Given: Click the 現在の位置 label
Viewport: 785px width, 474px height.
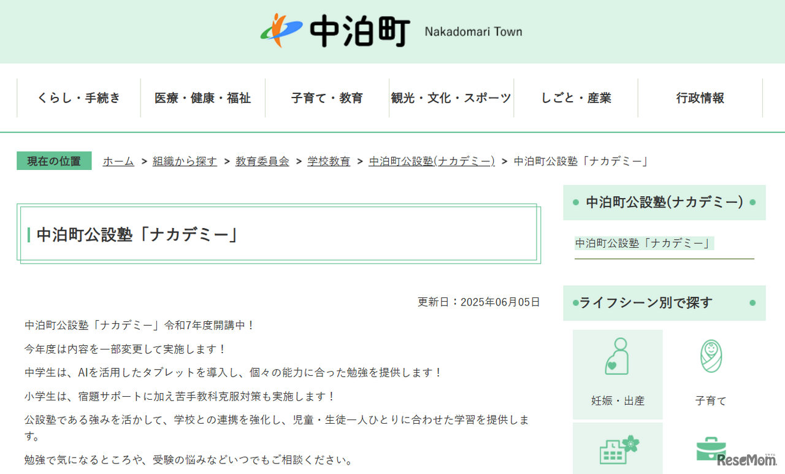Looking at the screenshot, I should (54, 161).
